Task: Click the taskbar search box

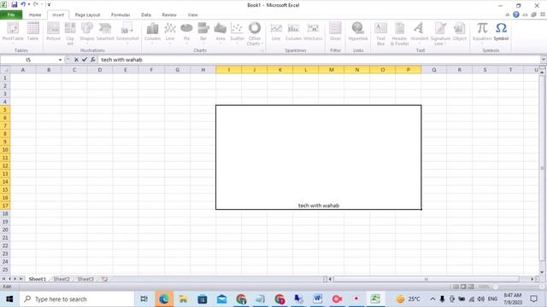Action: point(77,299)
